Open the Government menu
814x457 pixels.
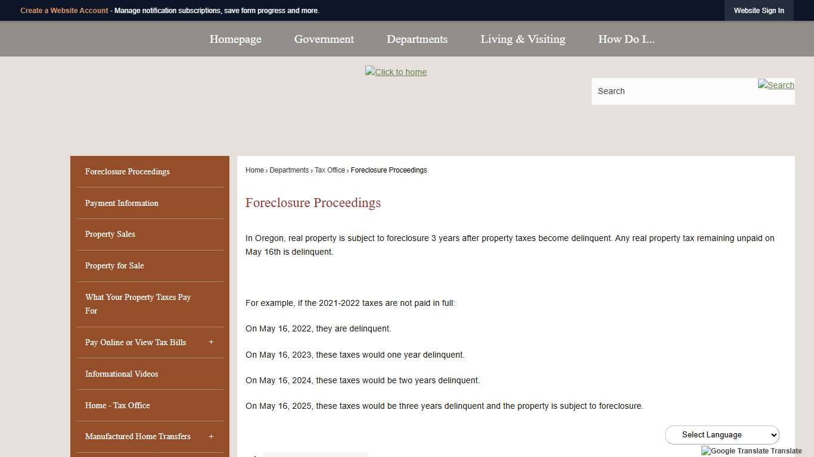[324, 39]
